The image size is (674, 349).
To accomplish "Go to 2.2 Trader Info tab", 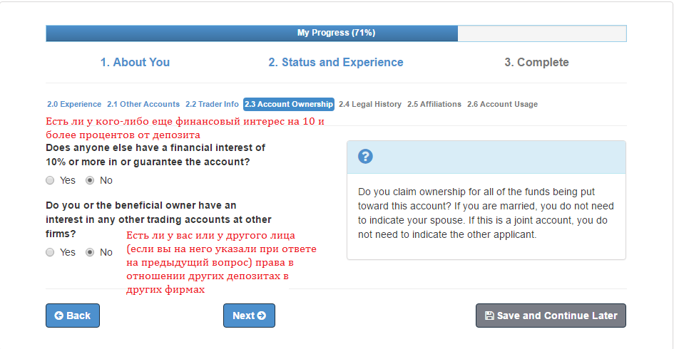I will (212, 104).
